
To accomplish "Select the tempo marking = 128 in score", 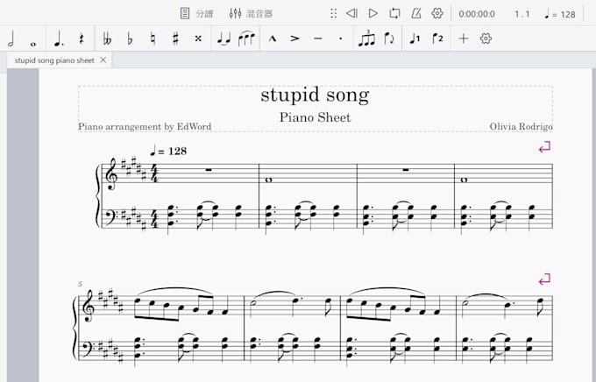I will (x=169, y=152).
